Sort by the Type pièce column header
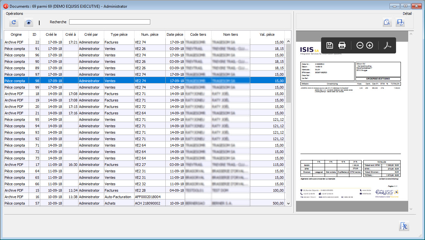This screenshot has width=425, height=240. [x=119, y=34]
